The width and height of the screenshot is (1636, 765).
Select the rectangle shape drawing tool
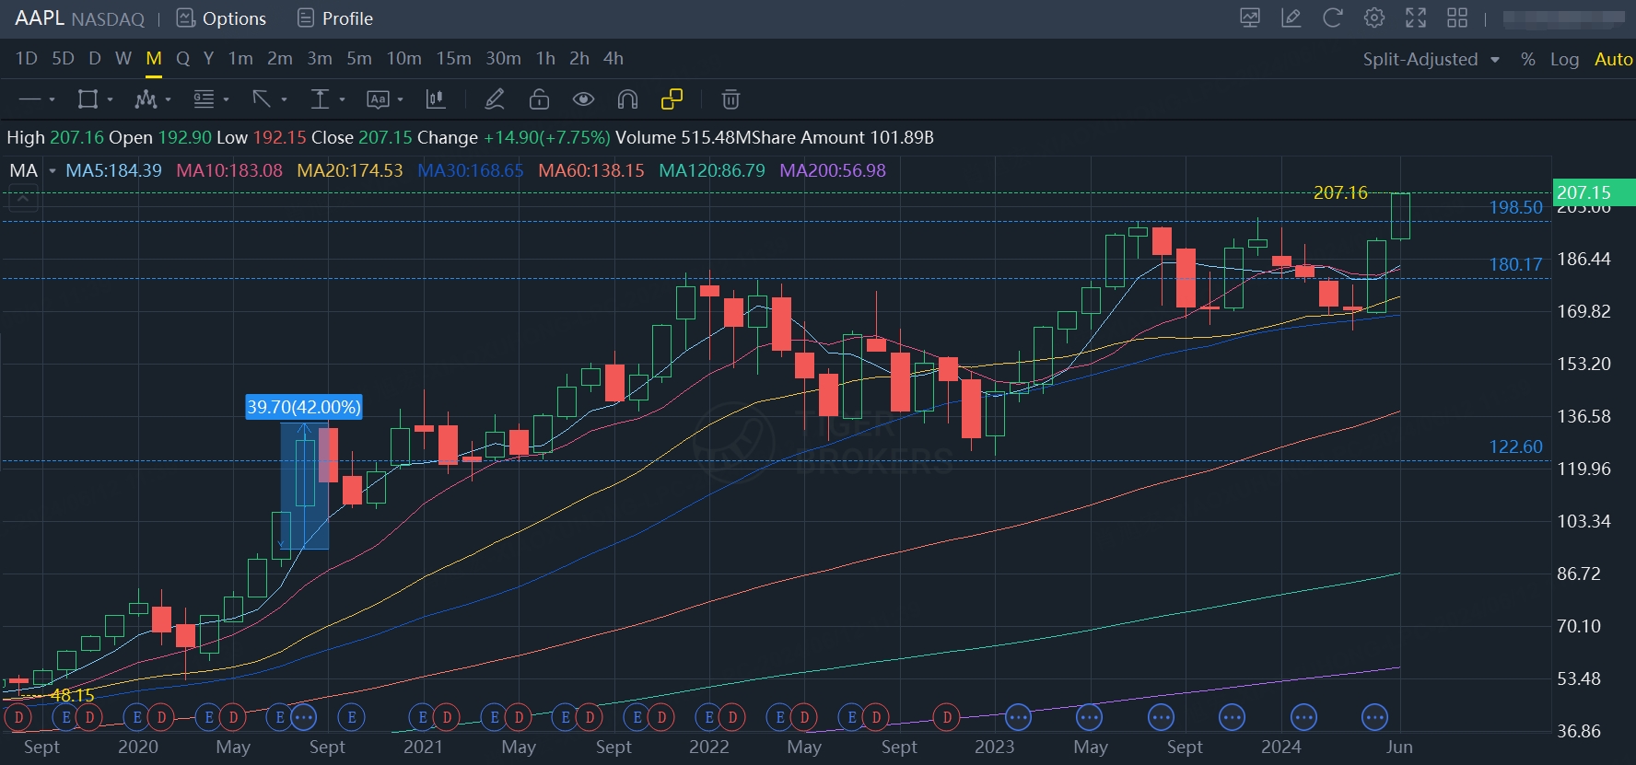[88, 99]
